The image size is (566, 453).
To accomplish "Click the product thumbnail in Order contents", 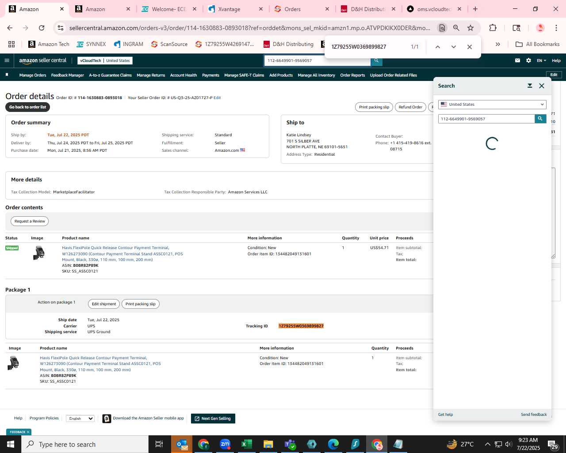I will coord(39,253).
